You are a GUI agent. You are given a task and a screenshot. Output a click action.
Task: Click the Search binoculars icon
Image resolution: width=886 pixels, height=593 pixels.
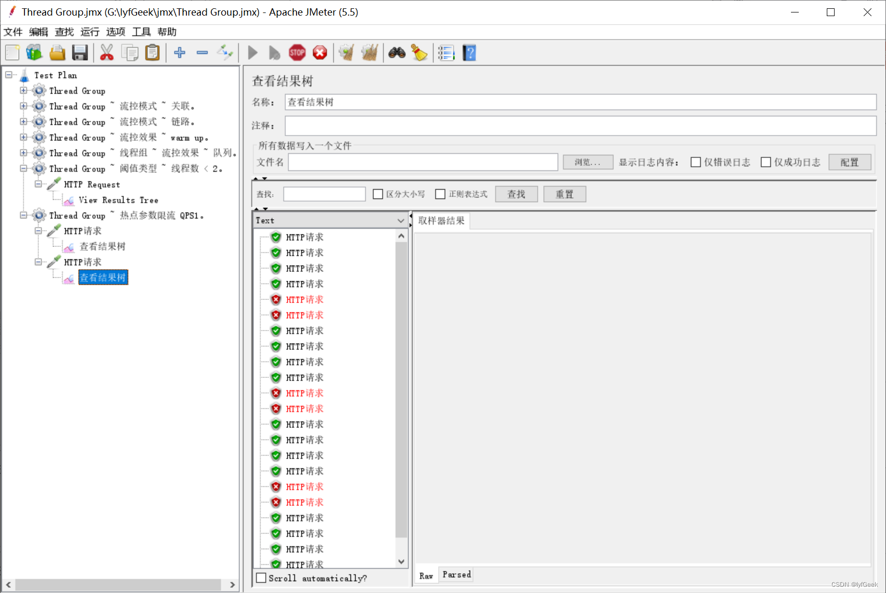(x=397, y=52)
